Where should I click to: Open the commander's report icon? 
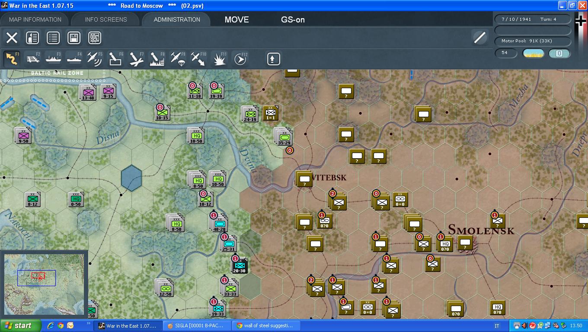(x=32, y=38)
